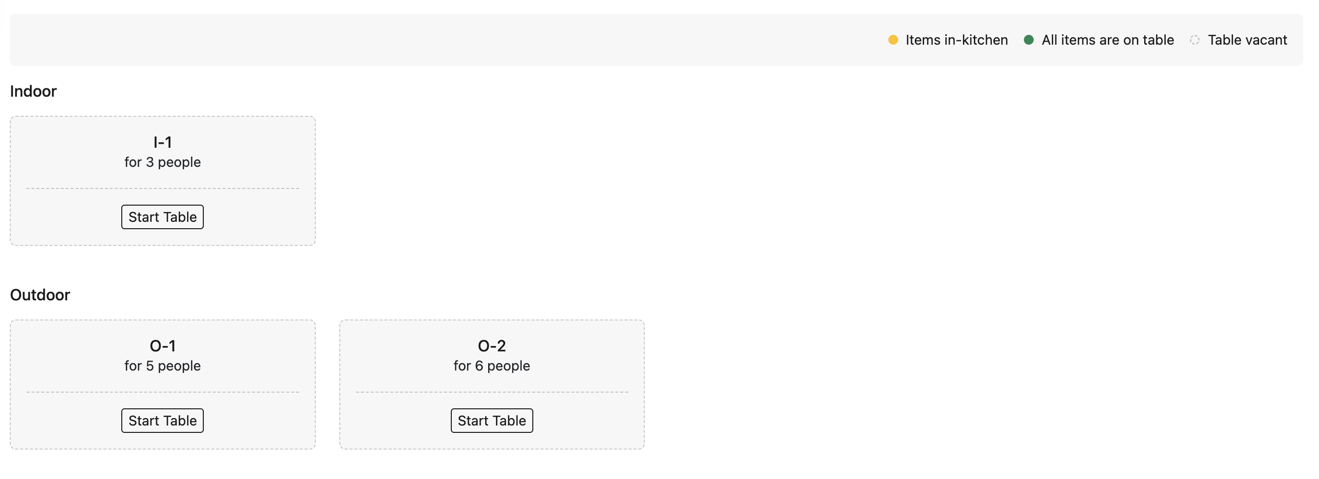Click the empty area of the legend bar
The width and height of the screenshot is (1319, 479).
[410, 40]
